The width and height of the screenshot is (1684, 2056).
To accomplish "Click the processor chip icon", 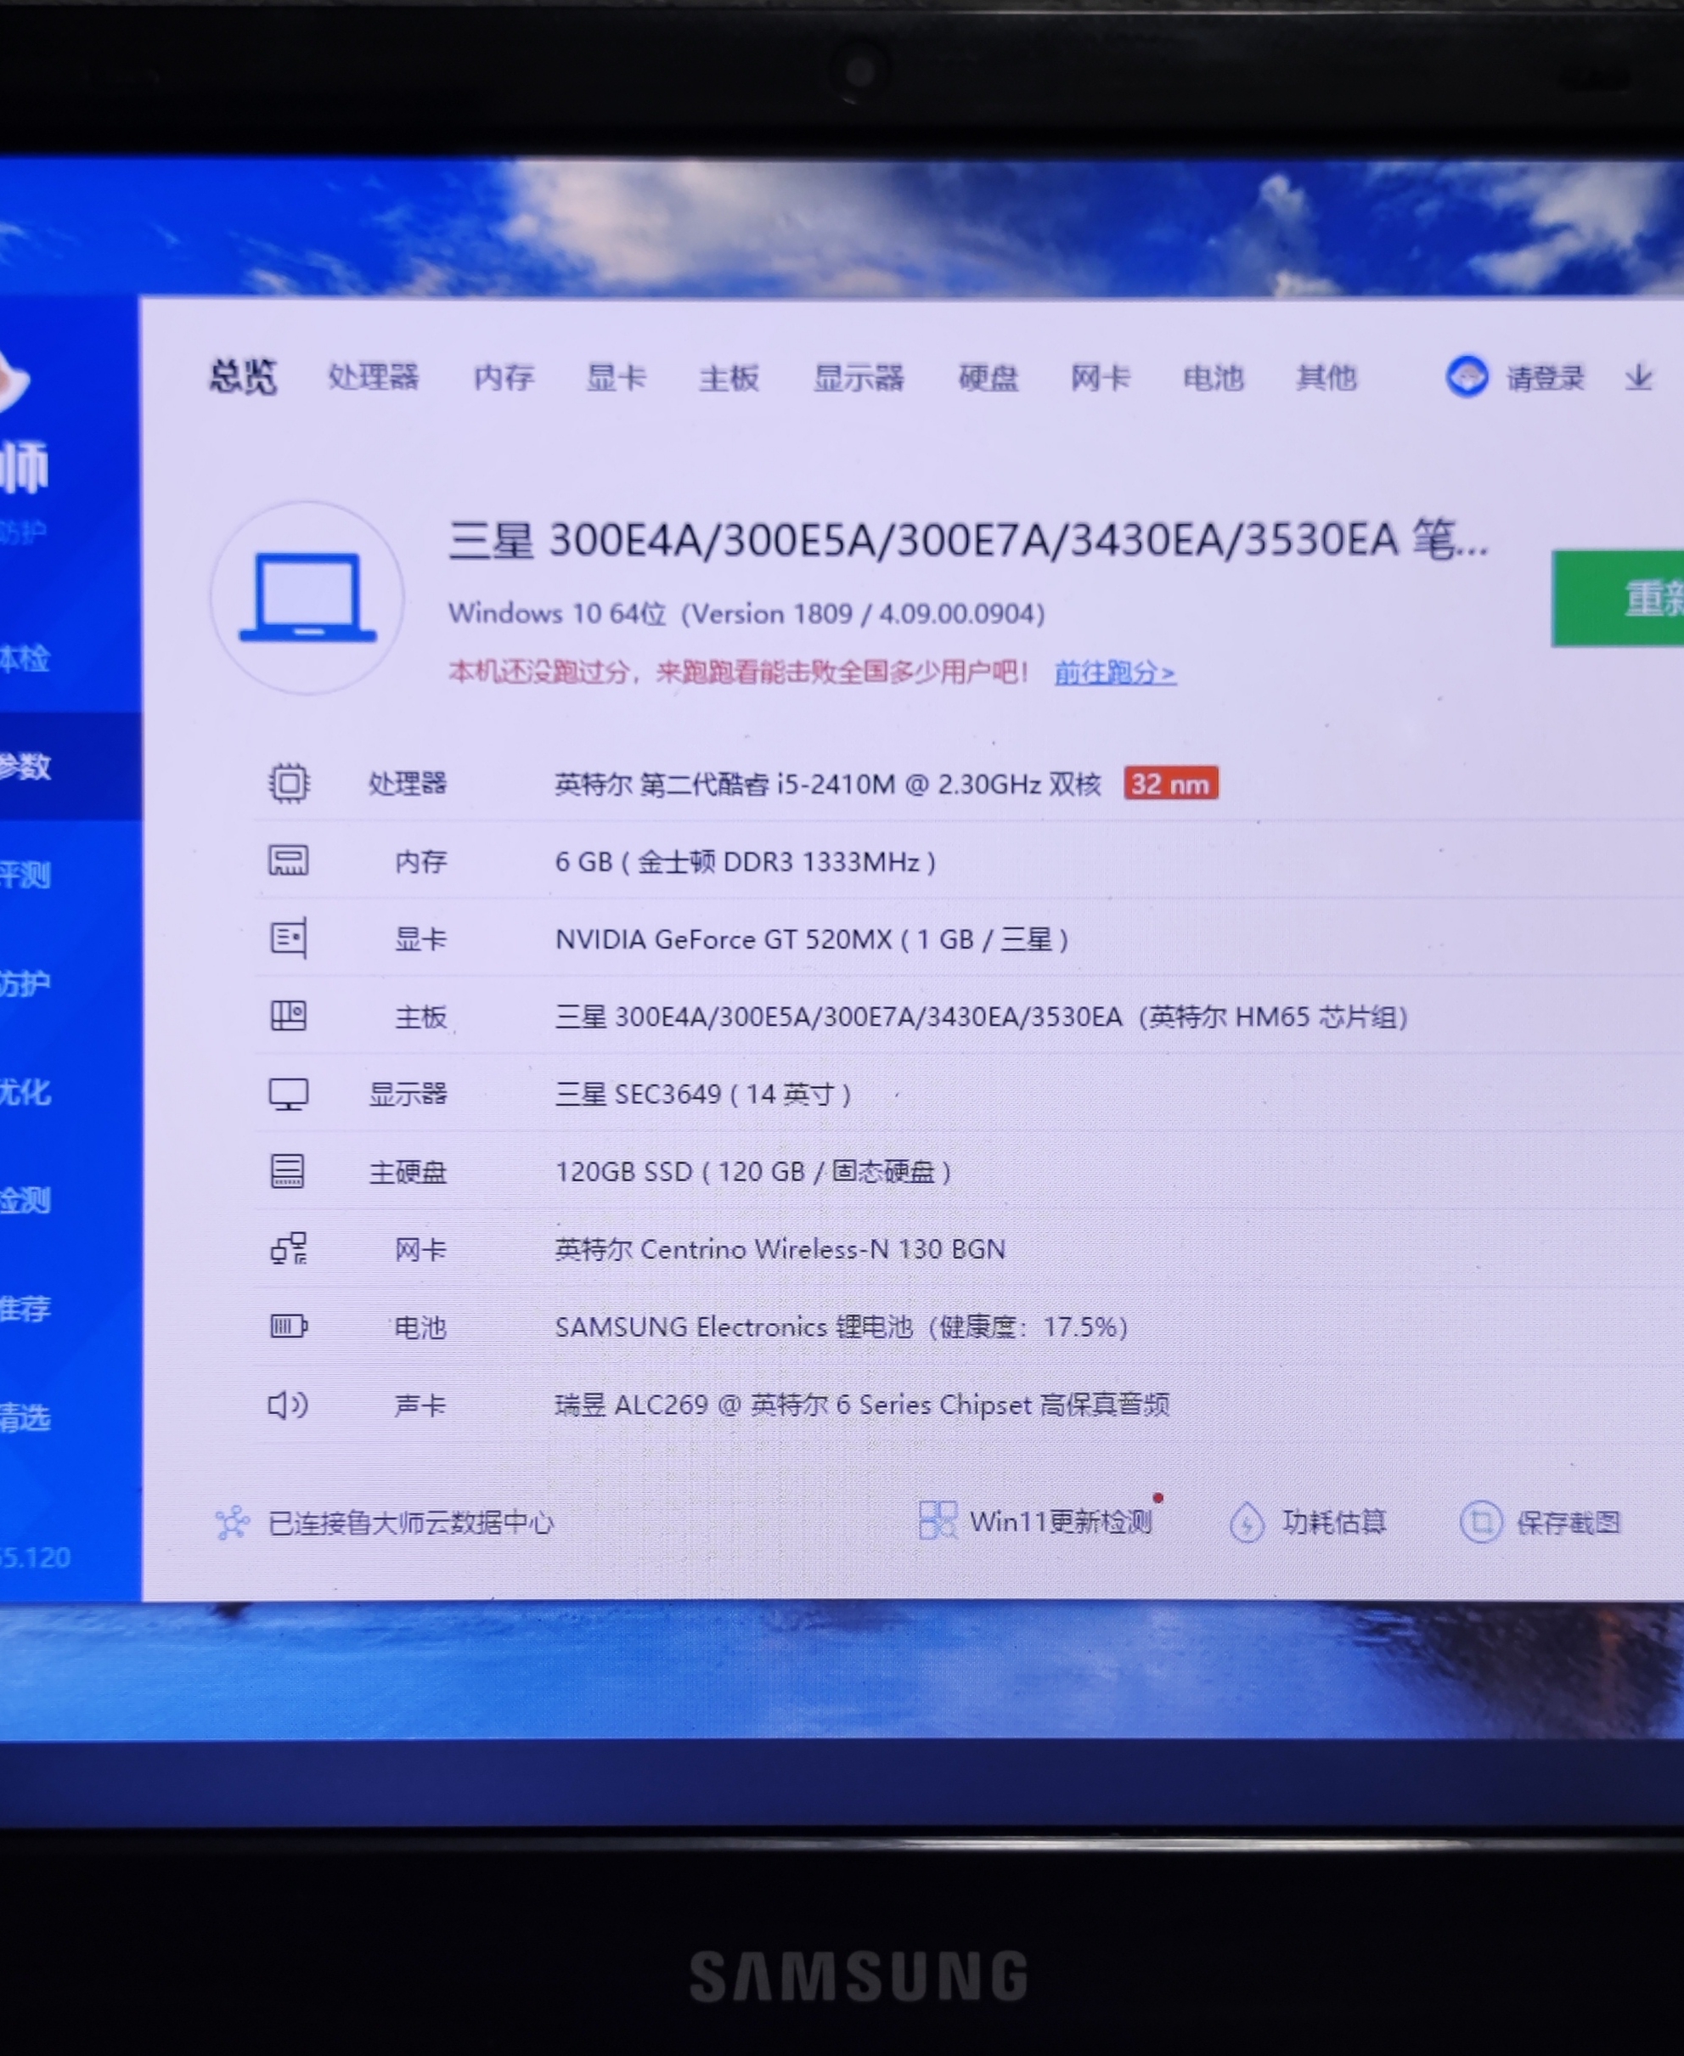I will pos(288,783).
